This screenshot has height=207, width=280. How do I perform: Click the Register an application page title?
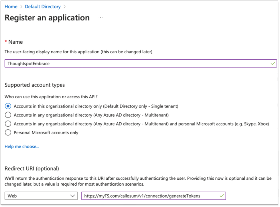pyautogui.click(x=47, y=18)
